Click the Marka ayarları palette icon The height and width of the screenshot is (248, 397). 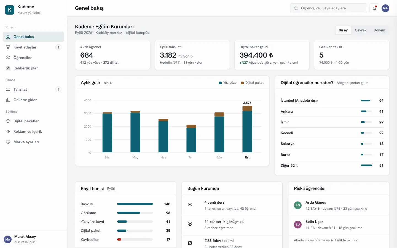[8, 142]
